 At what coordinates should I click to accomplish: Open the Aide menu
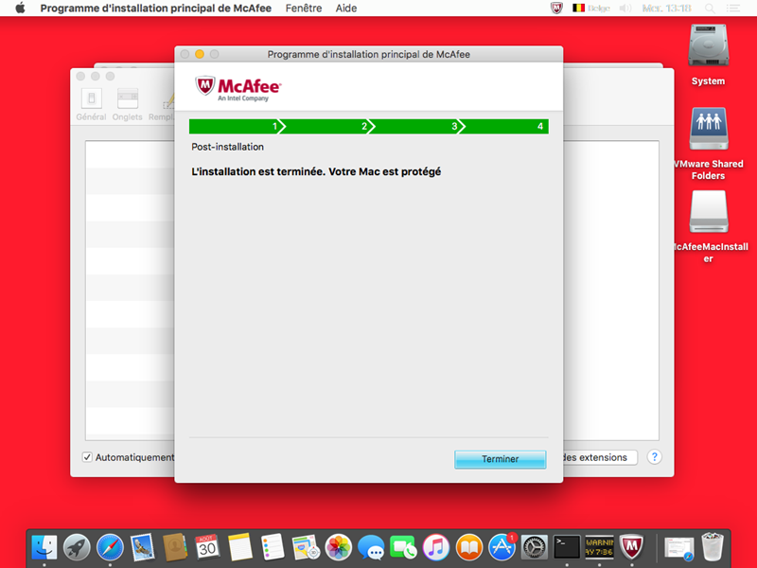pos(346,9)
